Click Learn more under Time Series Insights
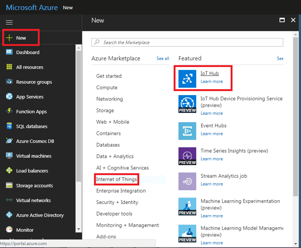Viewport: 301px width, 248px height. pos(212,159)
